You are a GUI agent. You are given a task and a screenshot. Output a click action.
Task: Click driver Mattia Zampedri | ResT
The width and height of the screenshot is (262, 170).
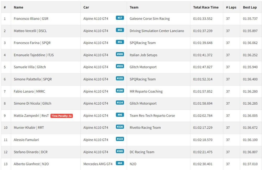(x=31, y=116)
